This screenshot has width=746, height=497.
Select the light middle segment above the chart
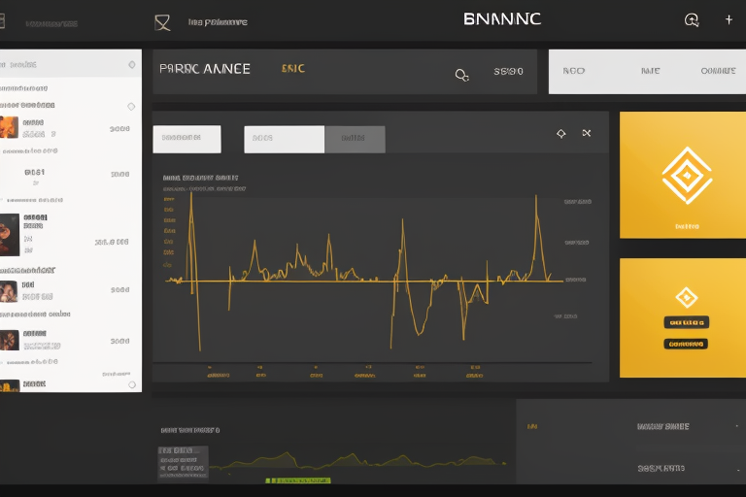[284, 139]
